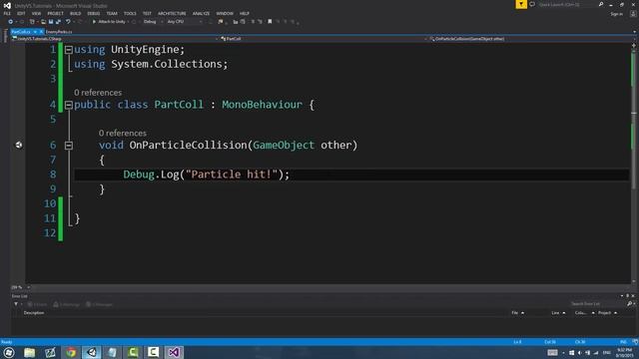Open the VIEW menu
This screenshot has width=639, height=359.
pos(36,13)
